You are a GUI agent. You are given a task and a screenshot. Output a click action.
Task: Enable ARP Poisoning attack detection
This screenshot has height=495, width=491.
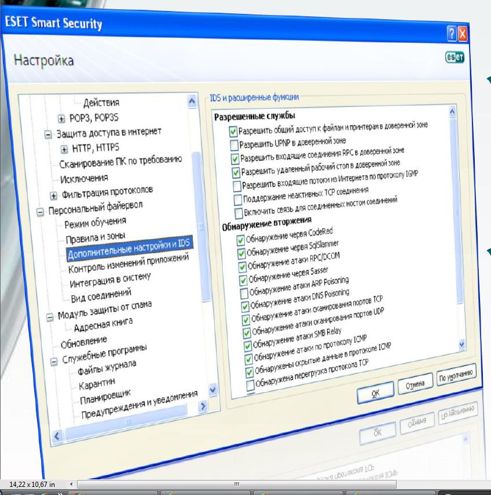click(244, 294)
